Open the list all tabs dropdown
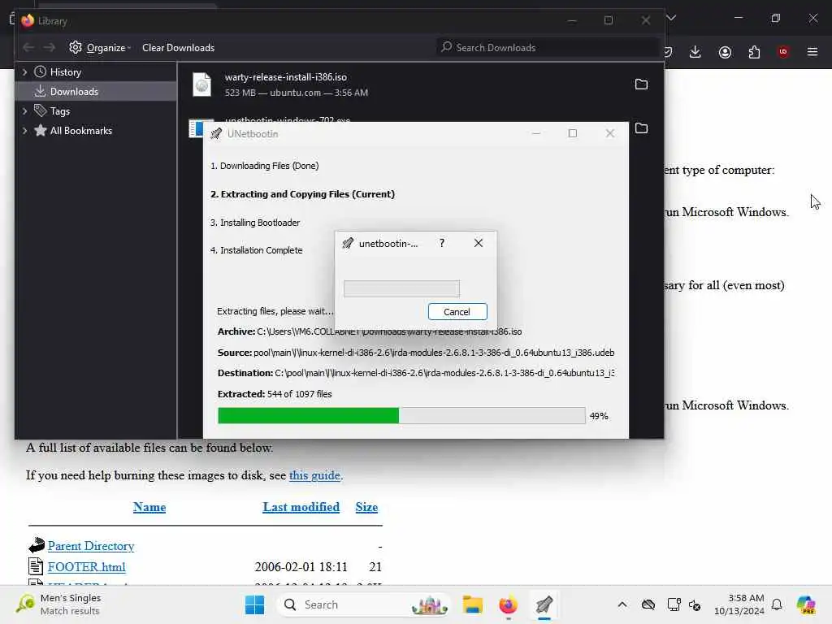This screenshot has height=624, width=832. coord(671,18)
